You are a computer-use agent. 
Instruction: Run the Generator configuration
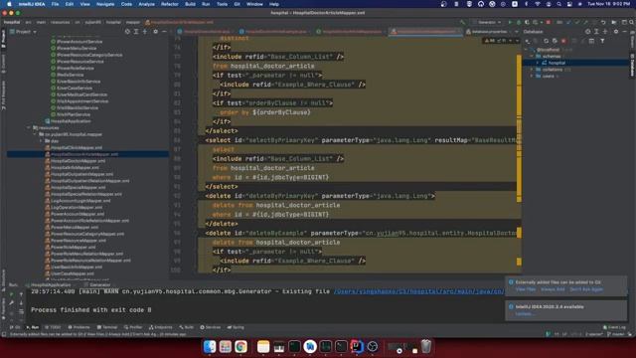click(510, 22)
